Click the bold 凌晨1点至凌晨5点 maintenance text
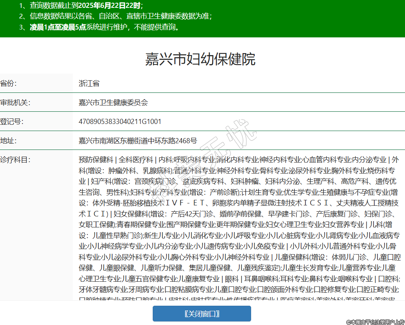The width and height of the screenshot is (405, 325). [58, 27]
